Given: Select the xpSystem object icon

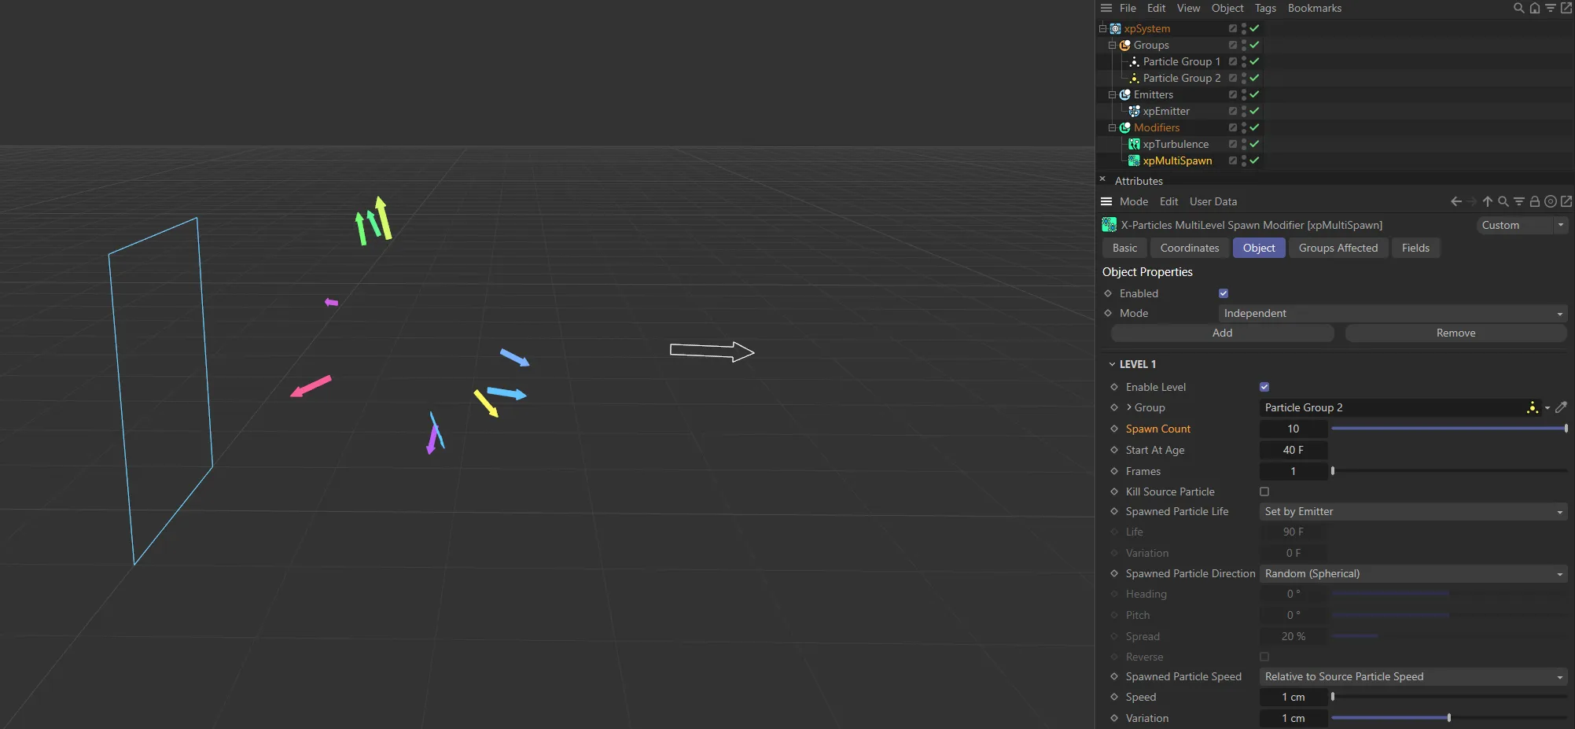Looking at the screenshot, I should click(x=1114, y=28).
